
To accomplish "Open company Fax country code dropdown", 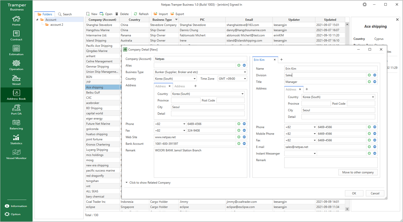I will [184, 130].
